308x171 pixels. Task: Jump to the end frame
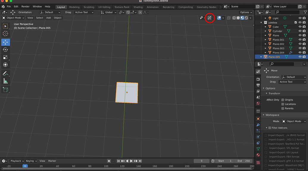tap(140, 161)
